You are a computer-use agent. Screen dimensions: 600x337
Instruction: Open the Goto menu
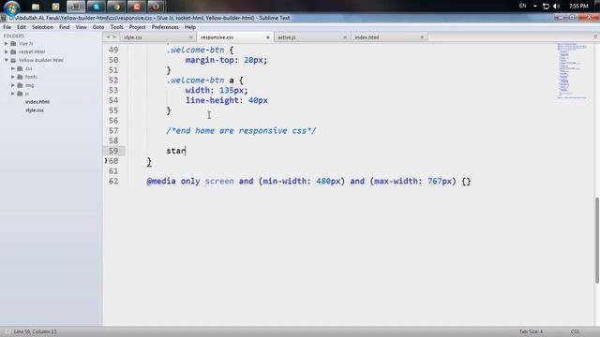98,27
